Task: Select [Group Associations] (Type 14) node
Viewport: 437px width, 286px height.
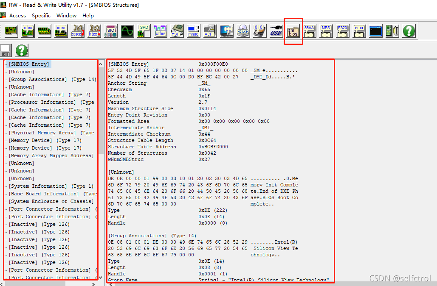Action: point(52,80)
